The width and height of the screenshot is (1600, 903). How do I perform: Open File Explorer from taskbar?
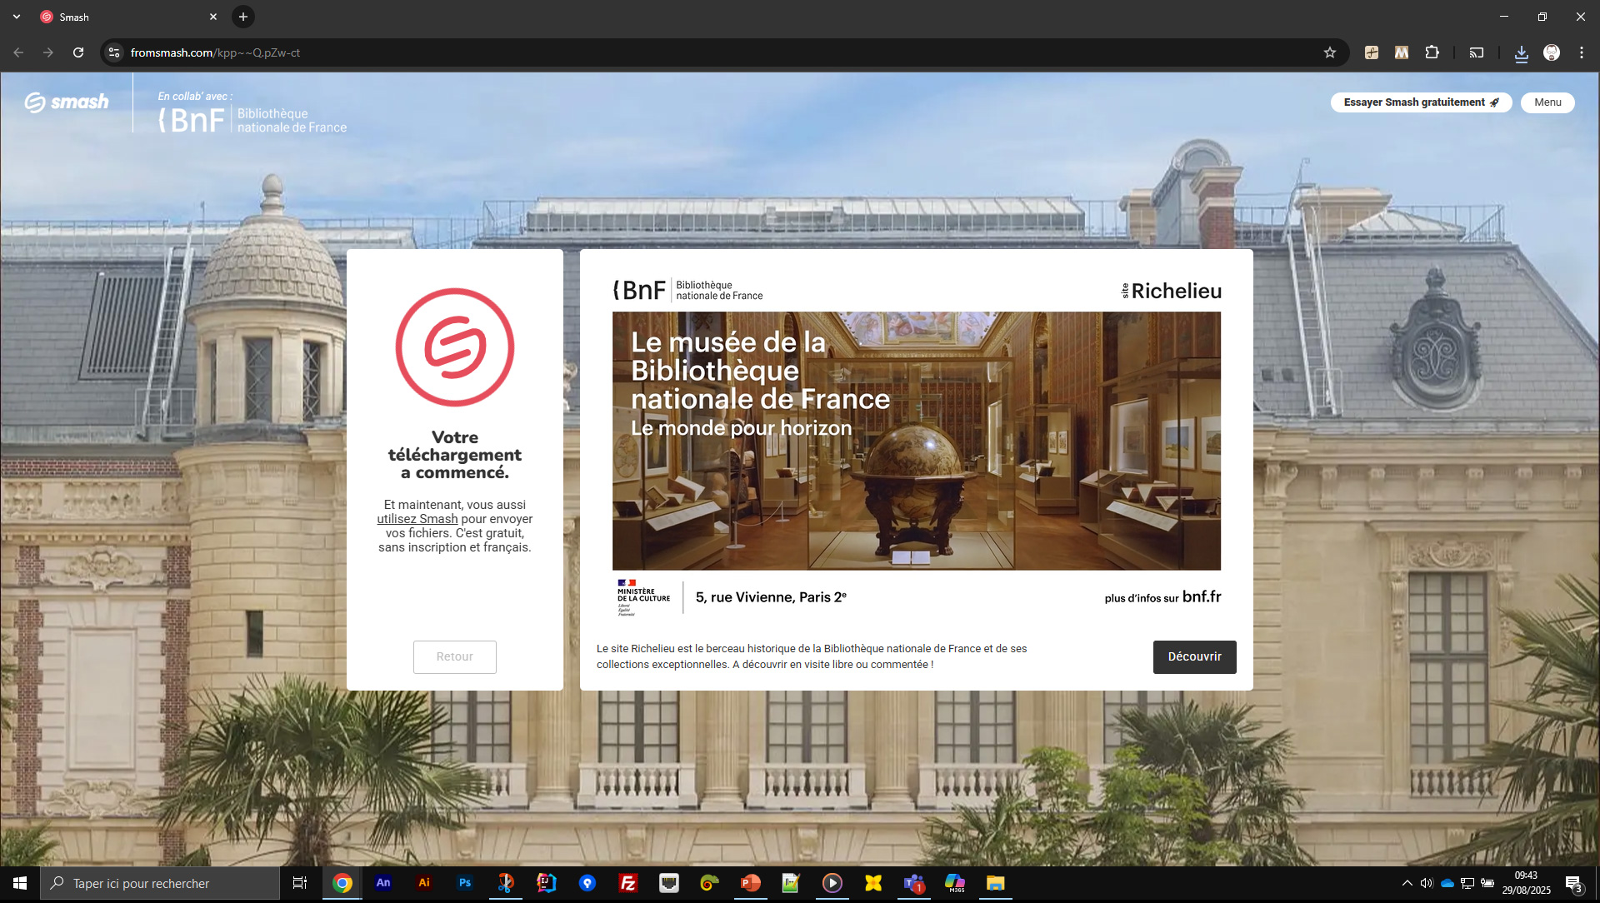996,883
